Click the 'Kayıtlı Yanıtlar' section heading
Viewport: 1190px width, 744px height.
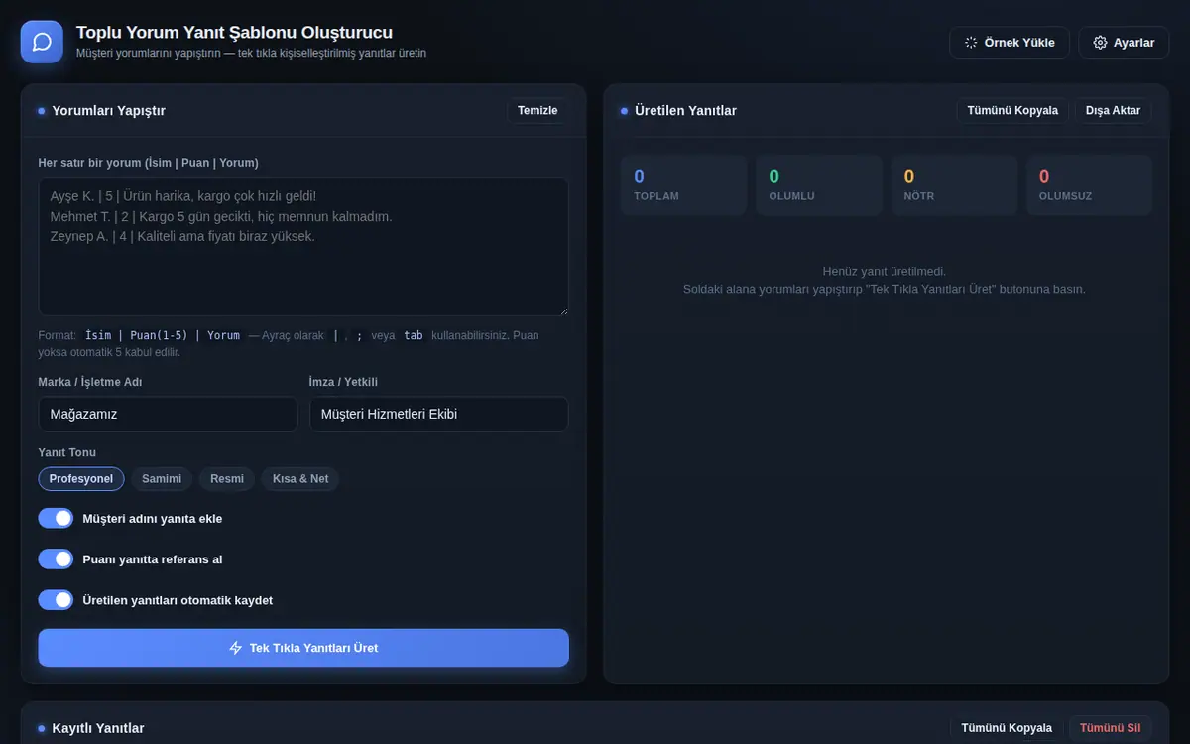(x=98, y=728)
